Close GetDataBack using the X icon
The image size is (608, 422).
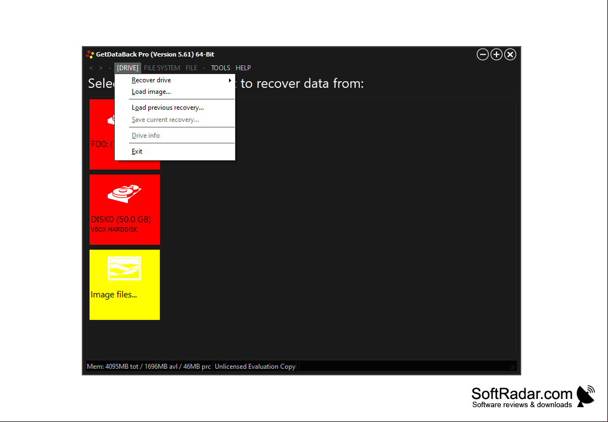pyautogui.click(x=510, y=55)
